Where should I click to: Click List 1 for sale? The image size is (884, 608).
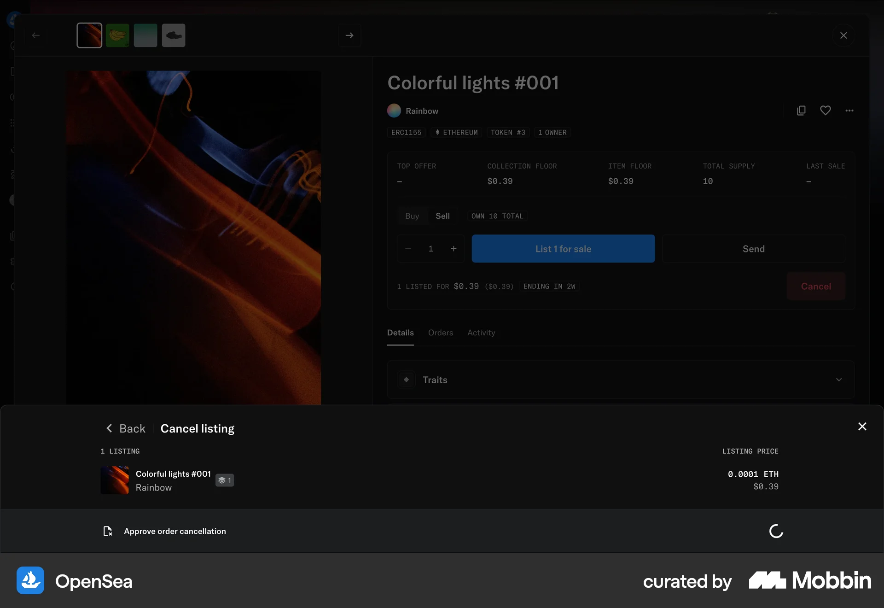[x=563, y=249]
